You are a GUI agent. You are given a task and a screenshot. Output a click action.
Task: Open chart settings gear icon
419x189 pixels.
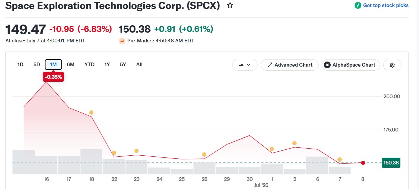tap(392, 65)
